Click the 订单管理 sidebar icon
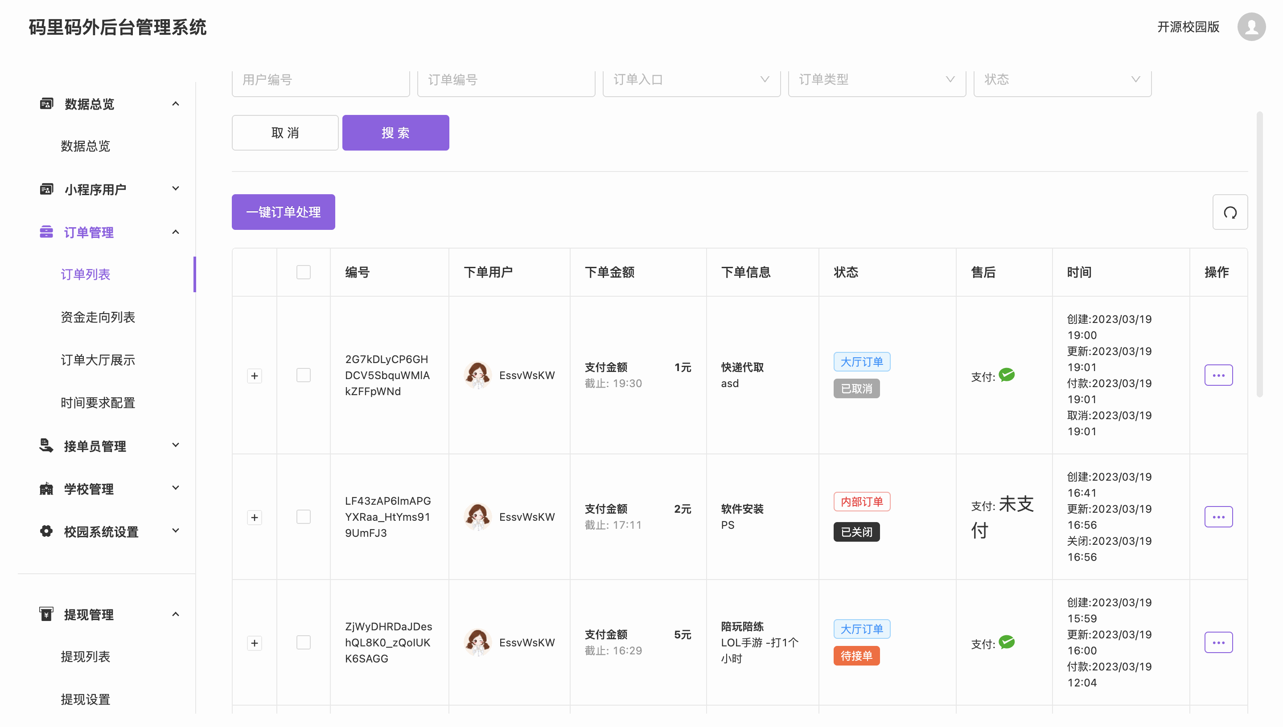Screen dimensions: 1283x727 (x=46, y=232)
